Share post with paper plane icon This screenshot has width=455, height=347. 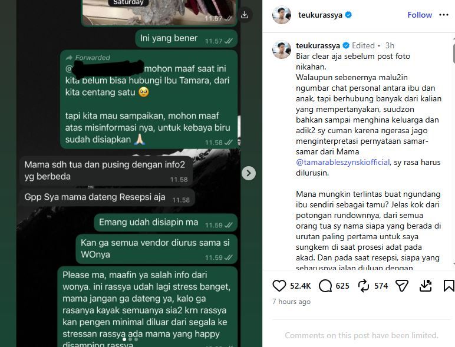[402, 286]
